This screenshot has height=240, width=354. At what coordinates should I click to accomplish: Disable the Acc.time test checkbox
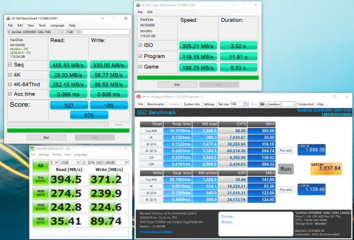tap(11, 93)
